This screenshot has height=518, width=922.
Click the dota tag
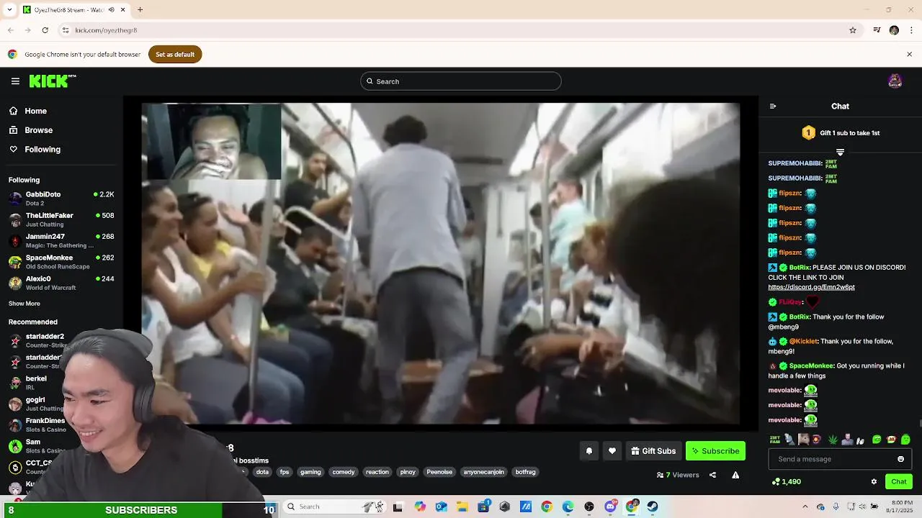pyautogui.click(x=262, y=472)
